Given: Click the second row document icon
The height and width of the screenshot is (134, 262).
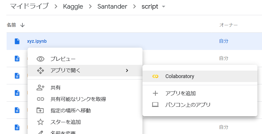Looking at the screenshot, I should (17, 59).
